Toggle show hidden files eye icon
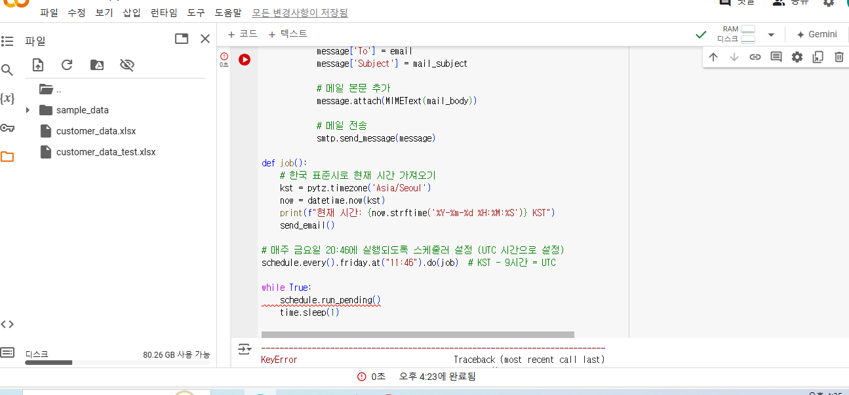Viewport: 849px width, 395px height. pos(127,65)
